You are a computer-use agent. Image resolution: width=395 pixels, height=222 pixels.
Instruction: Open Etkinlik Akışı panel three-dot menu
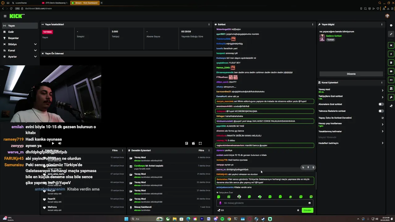(123, 150)
